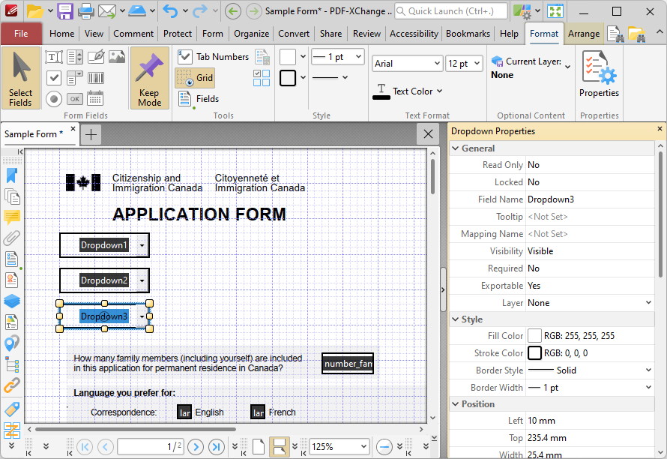Open Attachments pane paperclip icon
667x459 pixels.
[x=11, y=238]
